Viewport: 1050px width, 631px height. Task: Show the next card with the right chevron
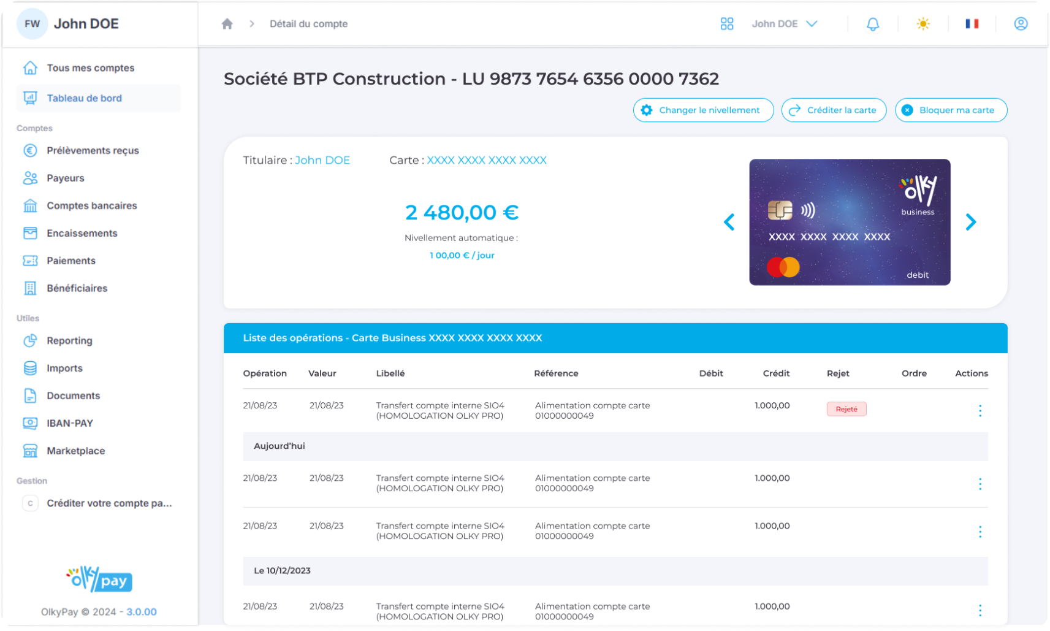click(x=970, y=222)
